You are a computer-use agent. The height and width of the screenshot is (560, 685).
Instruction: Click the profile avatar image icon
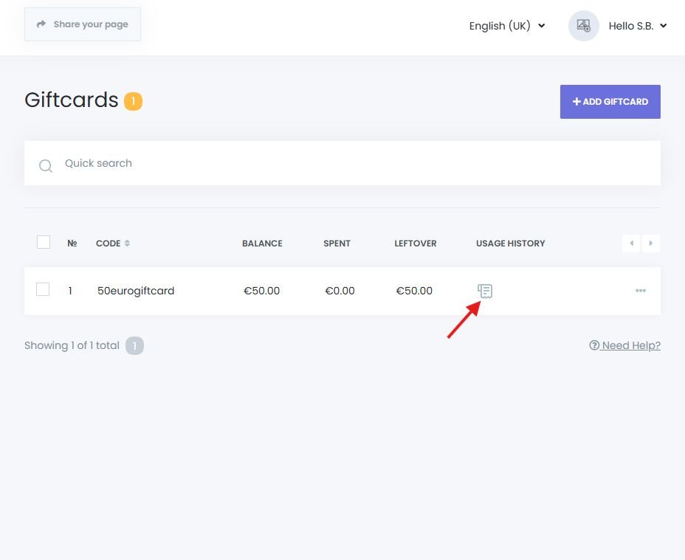583,26
